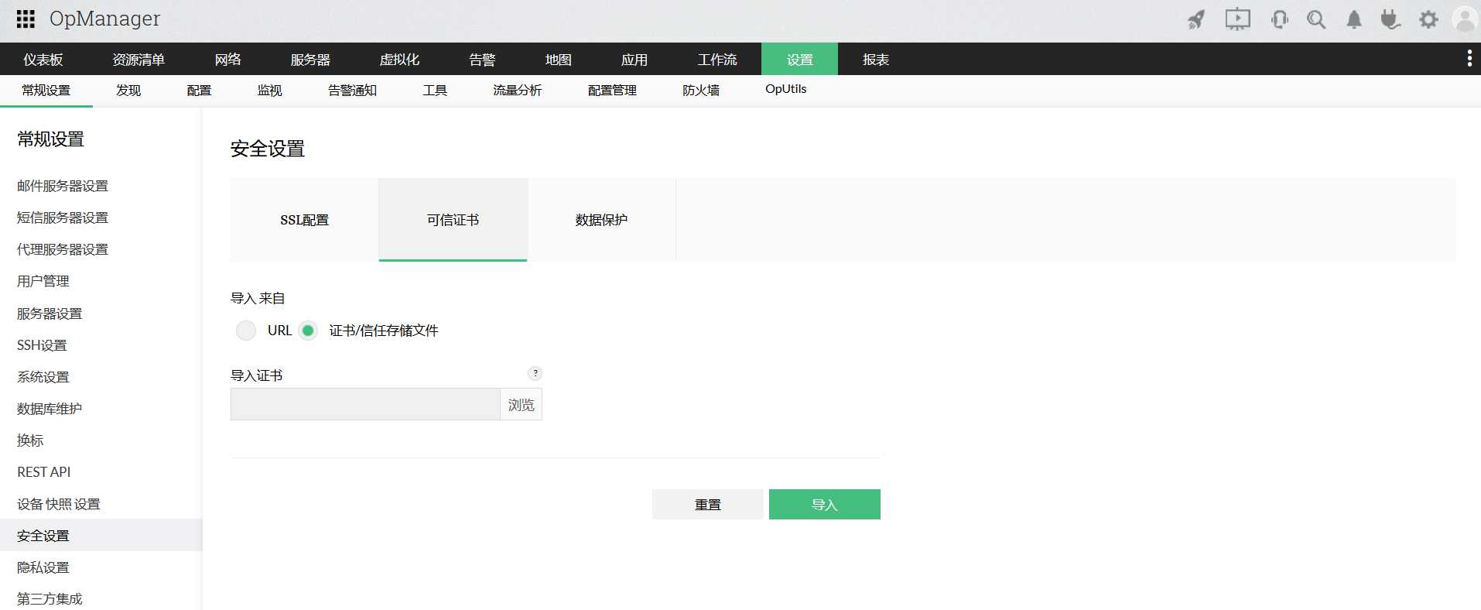Screen dimensions: 1481x610
Task: Open the user profile avatar
Action: coord(1465,19)
